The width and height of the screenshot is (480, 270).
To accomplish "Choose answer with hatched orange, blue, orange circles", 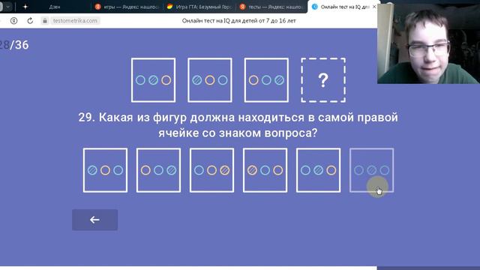I will (265, 170).
